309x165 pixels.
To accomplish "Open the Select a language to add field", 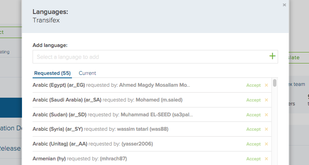I will click(x=151, y=57).
